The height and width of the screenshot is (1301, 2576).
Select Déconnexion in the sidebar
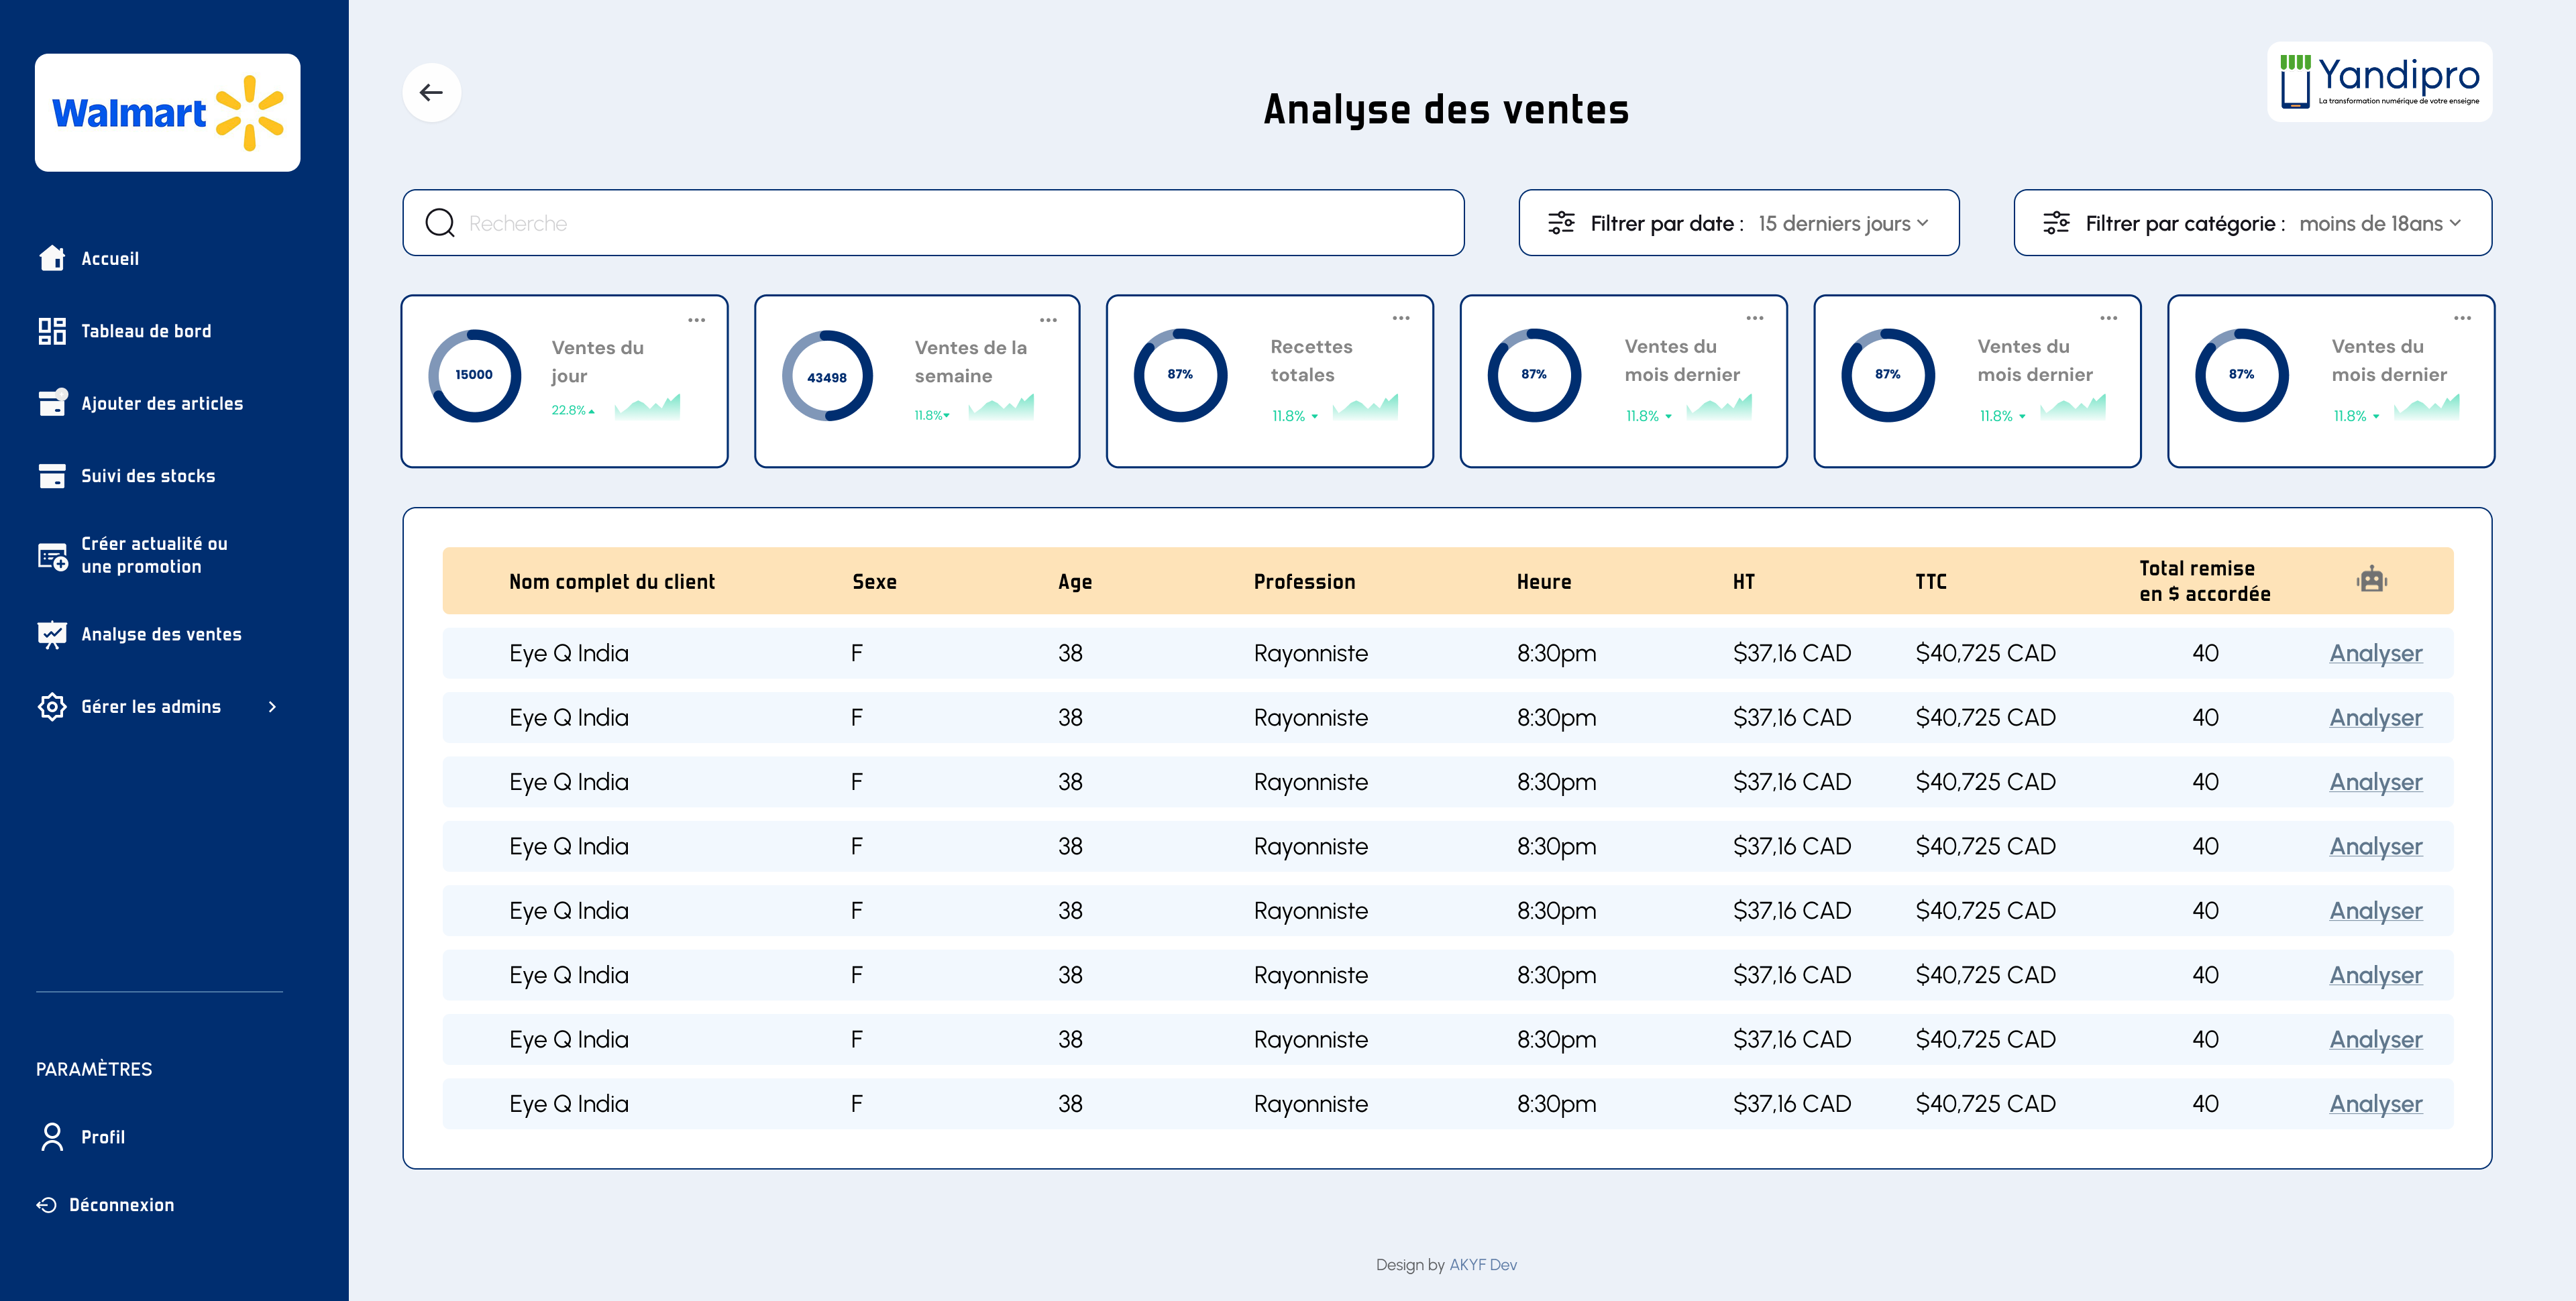pyautogui.click(x=121, y=1204)
